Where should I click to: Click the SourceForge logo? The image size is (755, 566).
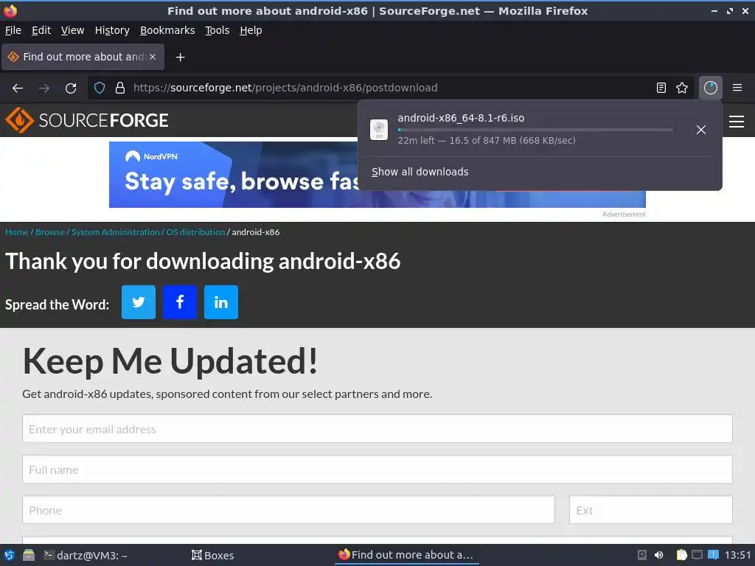(x=87, y=120)
